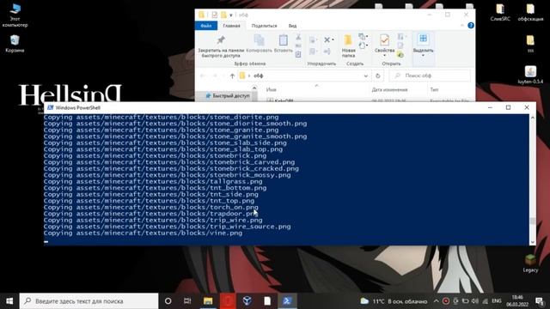Open the weather widget showing 11°C

tap(394, 301)
